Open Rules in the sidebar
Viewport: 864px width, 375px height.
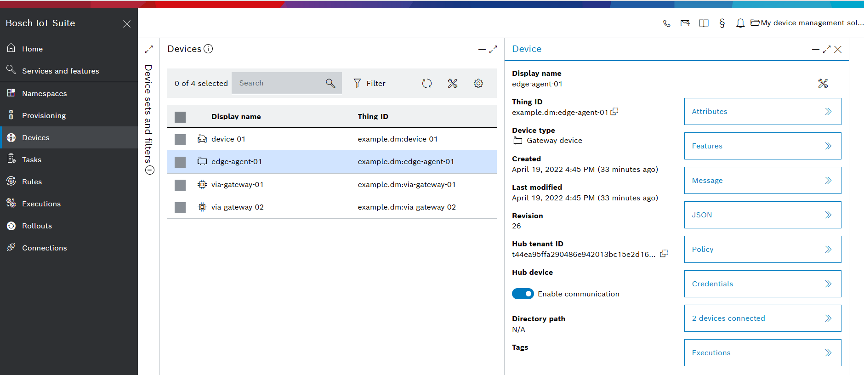pyautogui.click(x=69, y=182)
